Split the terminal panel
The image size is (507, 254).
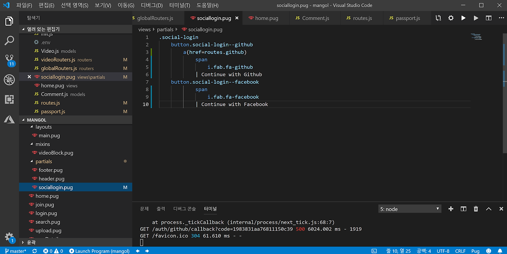463,209
